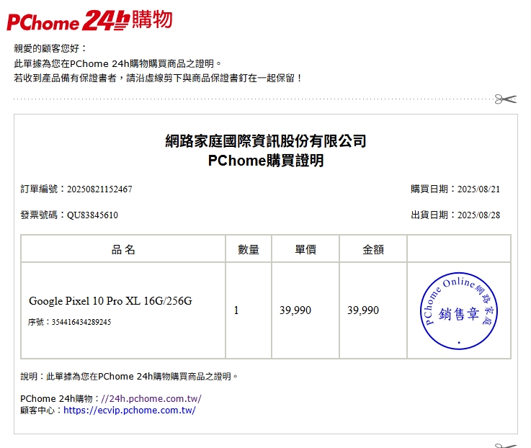Click 39,990 in the 單價 column

[295, 310]
